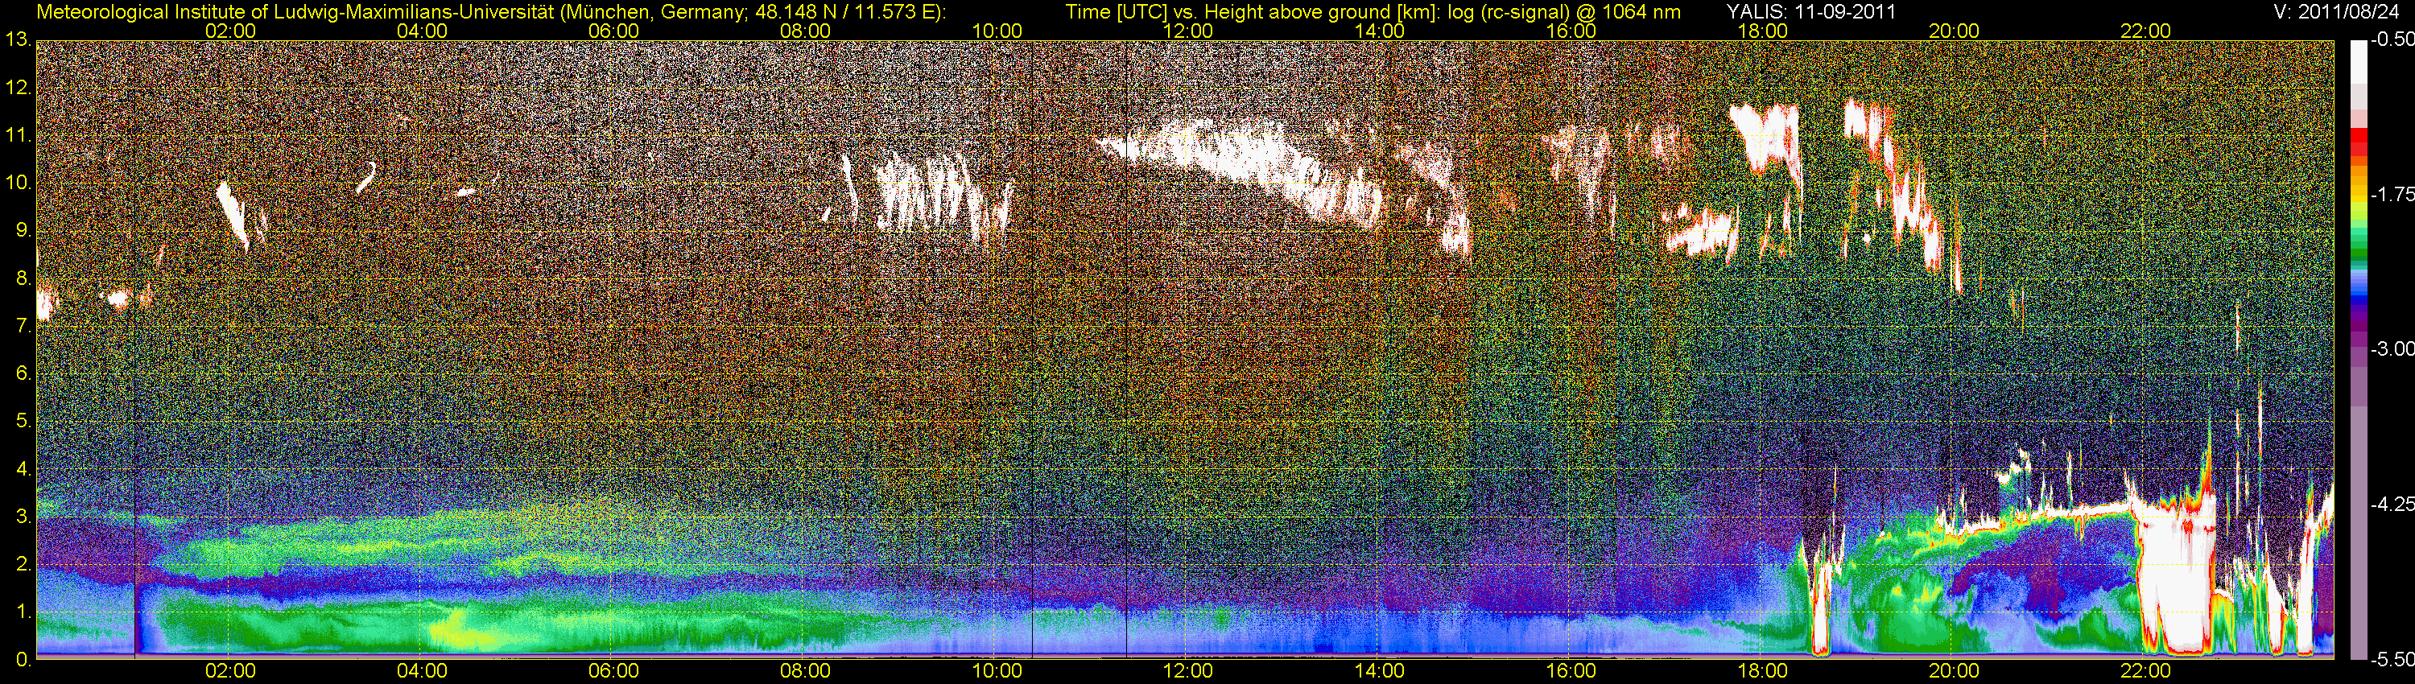The width and height of the screenshot is (2415, 684).
Task: Click the 16:00 label on the bottom time axis
Action: click(x=1571, y=671)
